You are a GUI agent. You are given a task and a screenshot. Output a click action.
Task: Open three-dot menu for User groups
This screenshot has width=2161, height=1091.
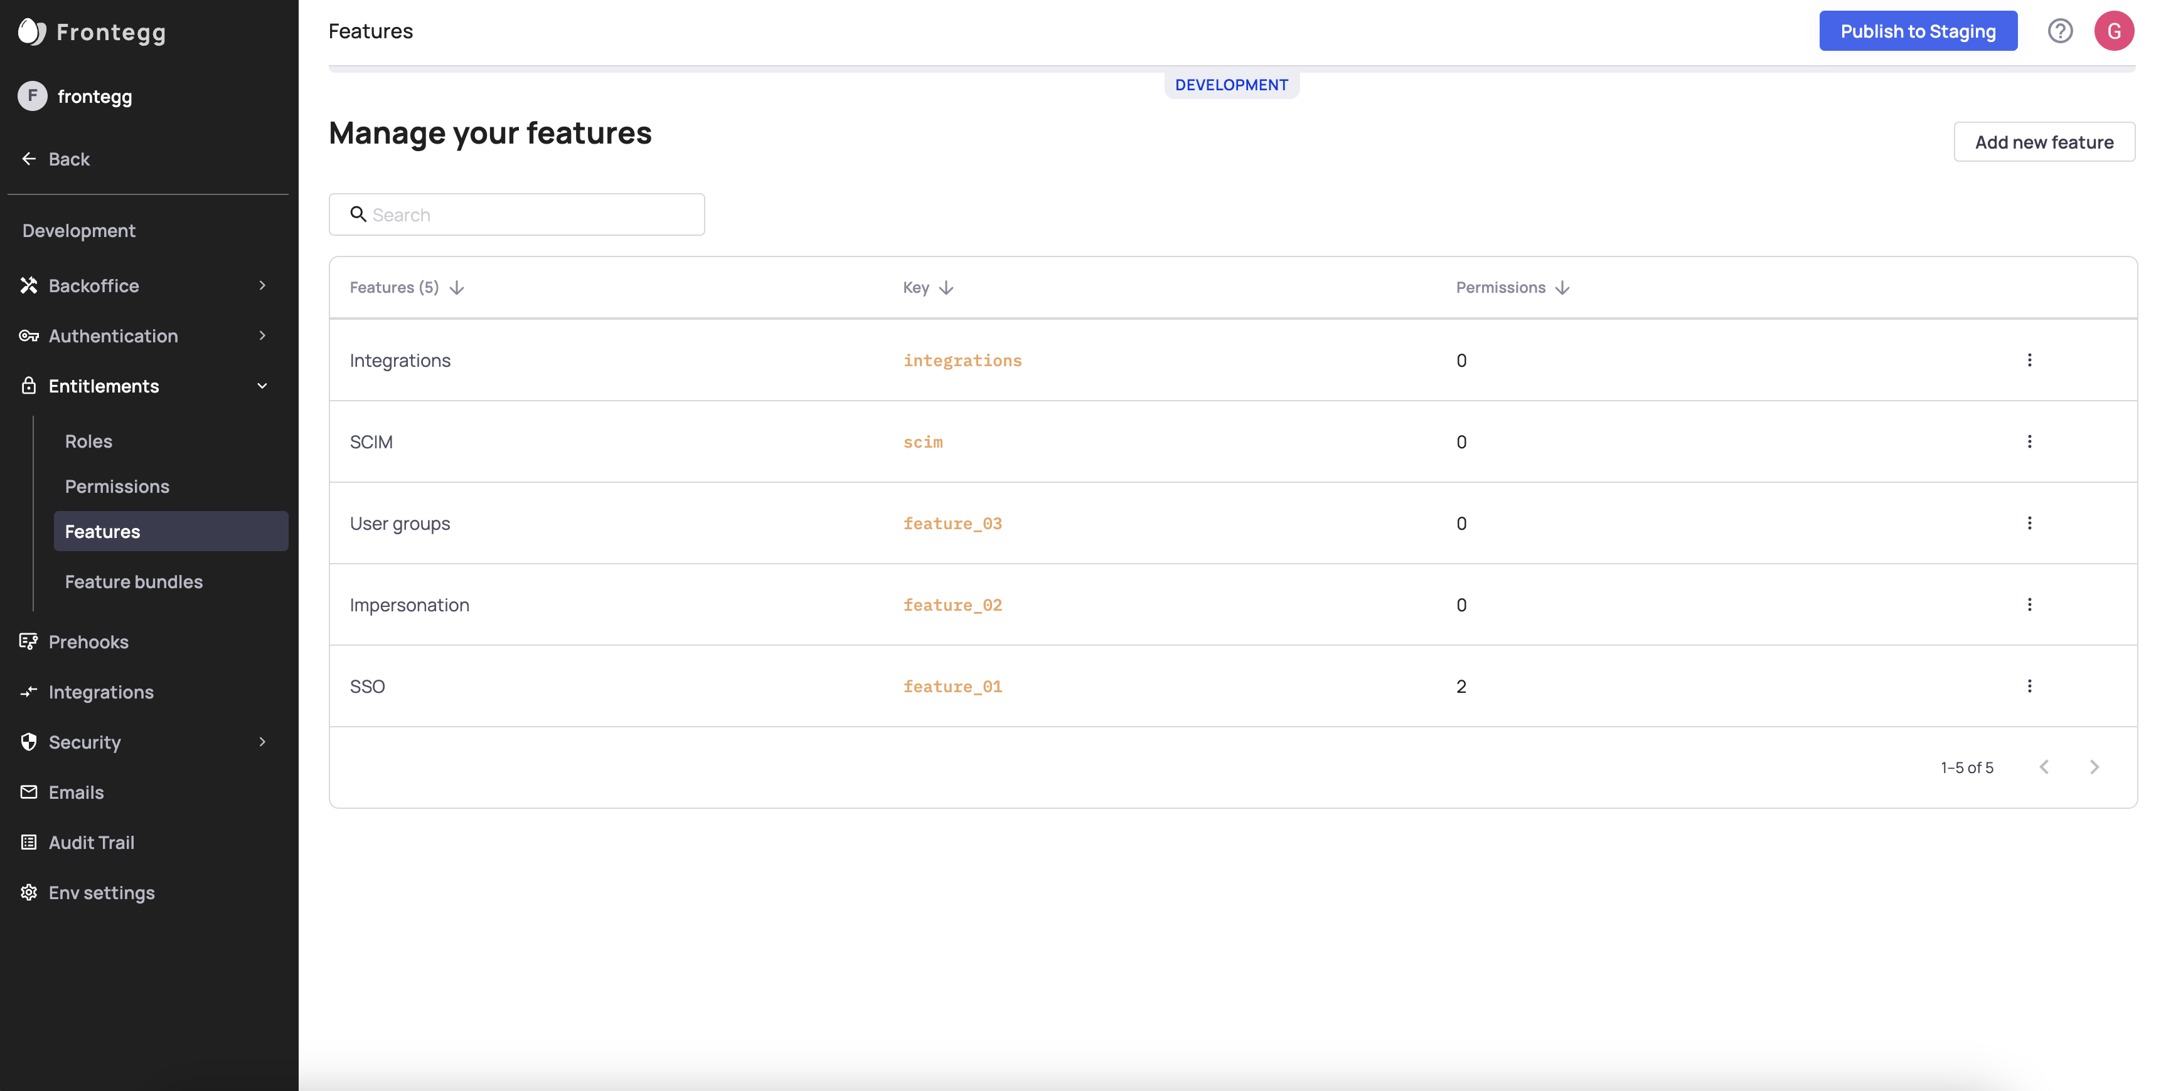click(x=2029, y=524)
